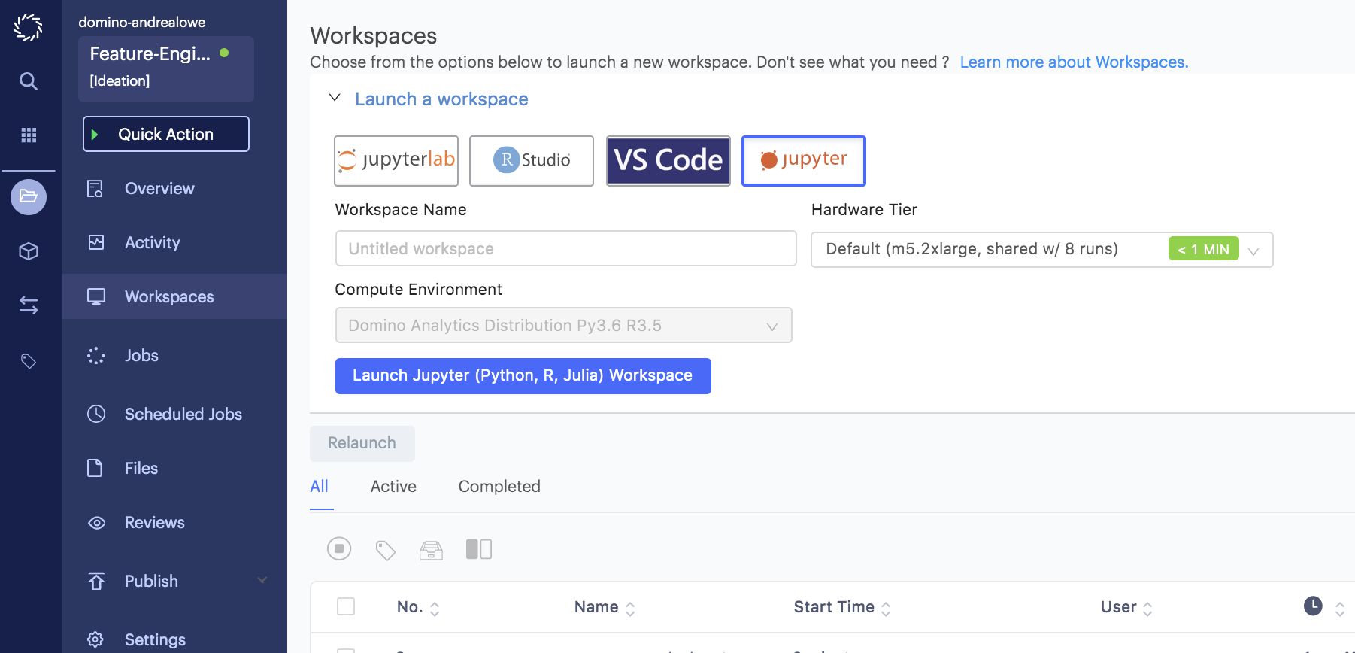This screenshot has height=653, width=1355.
Task: Click the Settings gear icon
Action: click(x=95, y=639)
